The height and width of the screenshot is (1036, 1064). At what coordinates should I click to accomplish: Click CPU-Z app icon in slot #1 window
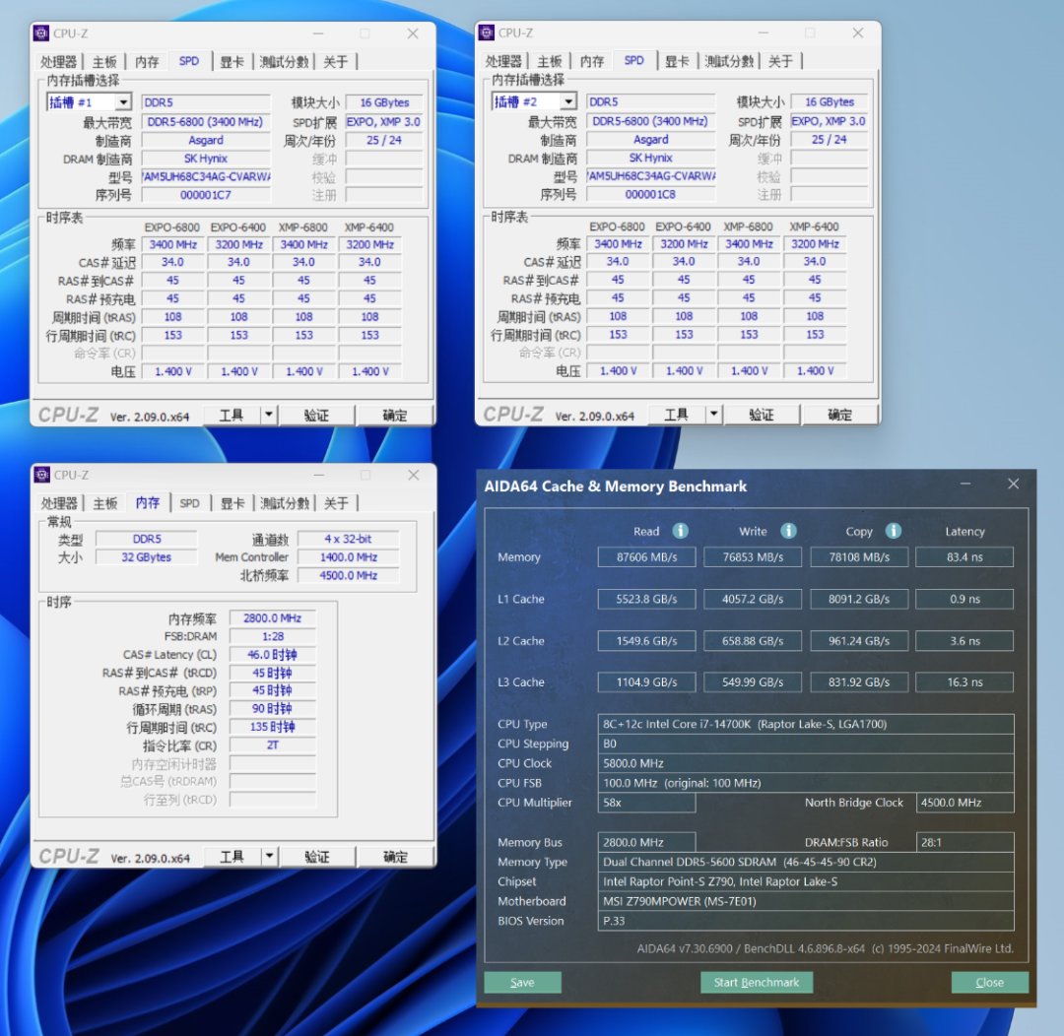tap(41, 33)
